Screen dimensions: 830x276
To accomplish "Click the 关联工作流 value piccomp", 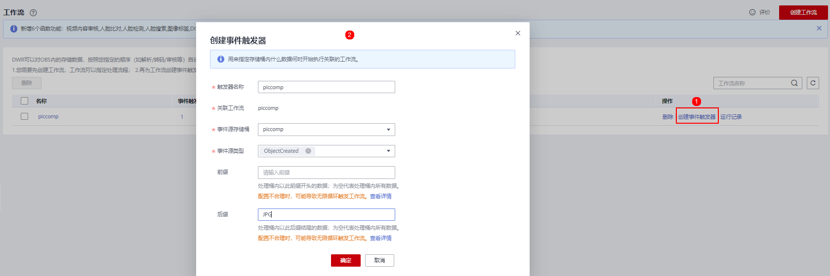I will pos(268,108).
